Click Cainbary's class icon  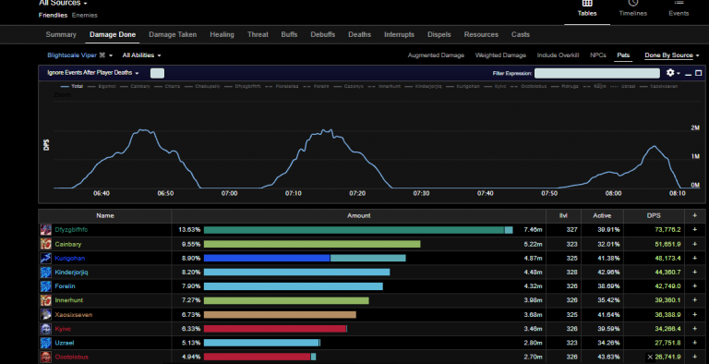coord(45,244)
